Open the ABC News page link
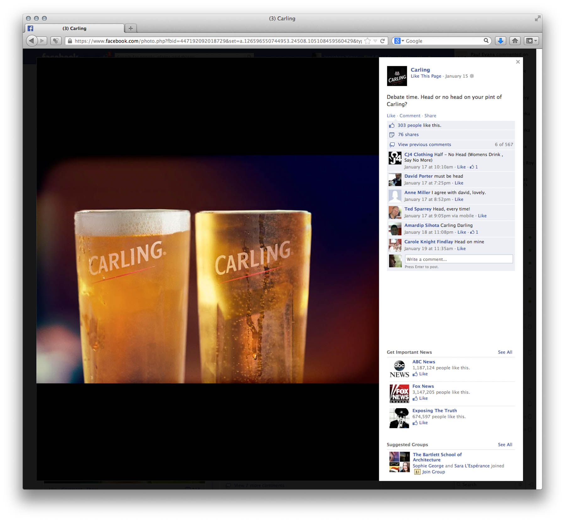 [x=423, y=362]
